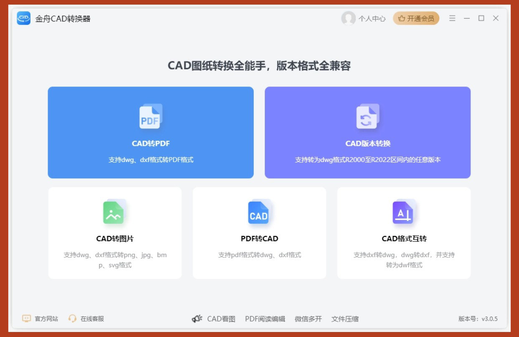Screen dimensions: 519x337
Task: Open the CAD格式互转 title
Action: tap(404, 239)
